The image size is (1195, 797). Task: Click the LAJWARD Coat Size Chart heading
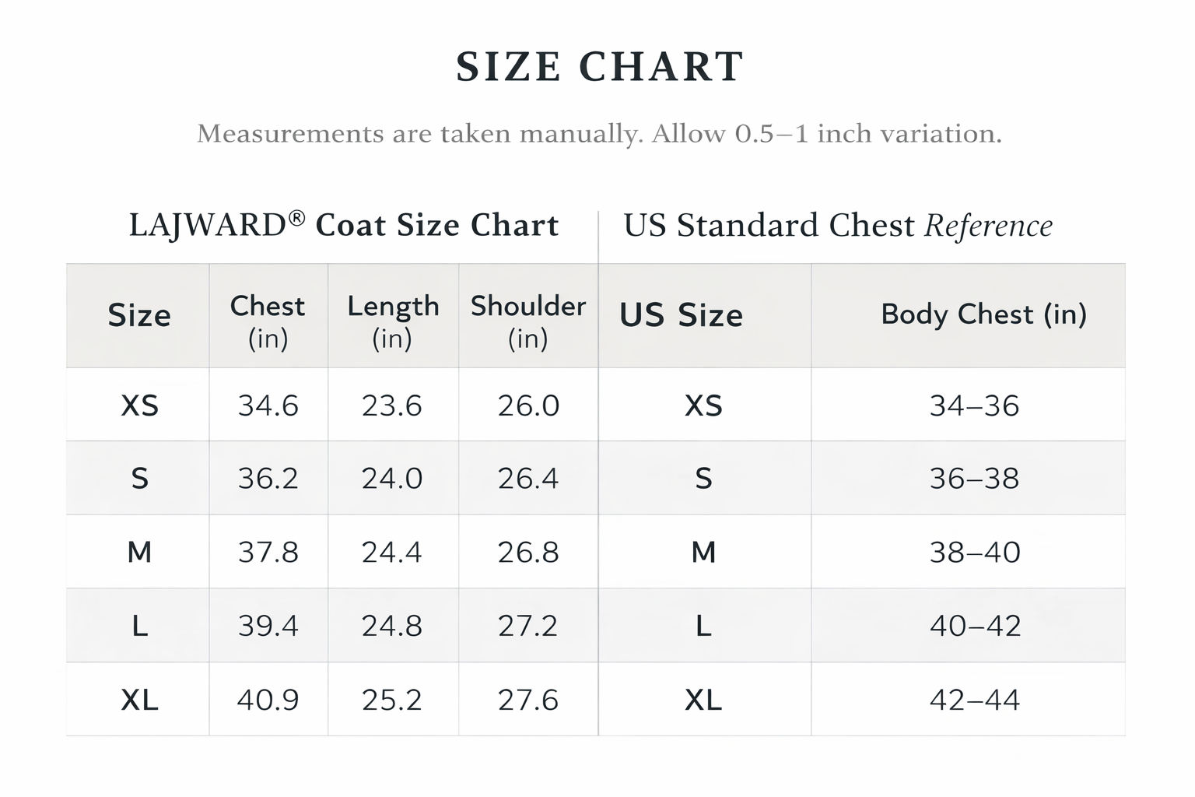tap(343, 226)
